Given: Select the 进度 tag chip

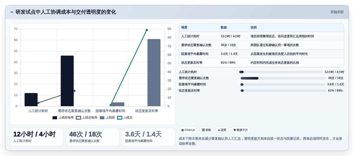Looking at the screenshot, I should click(x=222, y=130).
